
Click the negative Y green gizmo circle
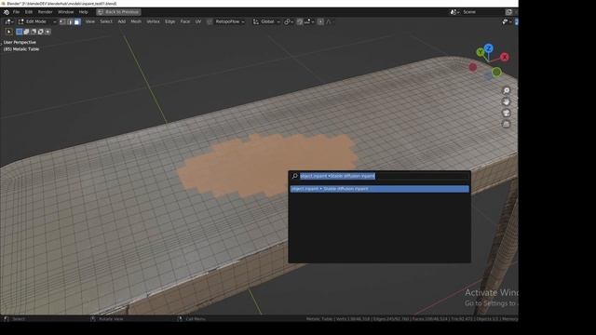(496, 73)
